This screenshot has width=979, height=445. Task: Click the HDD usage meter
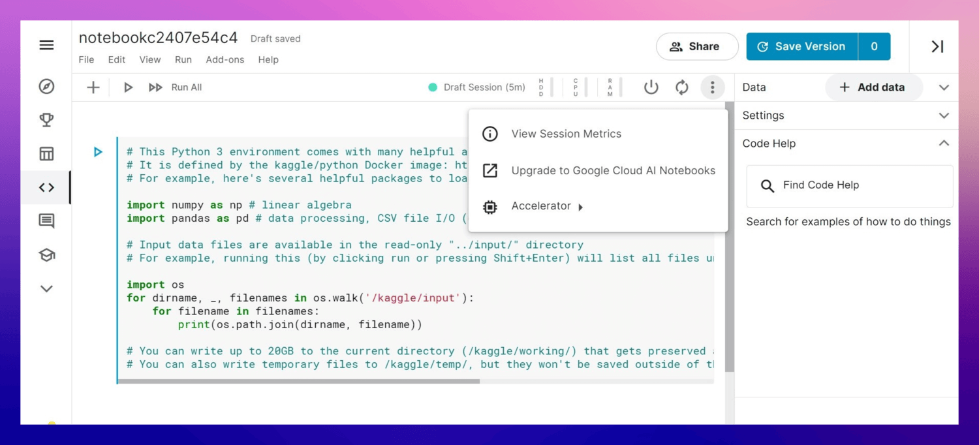click(x=545, y=87)
